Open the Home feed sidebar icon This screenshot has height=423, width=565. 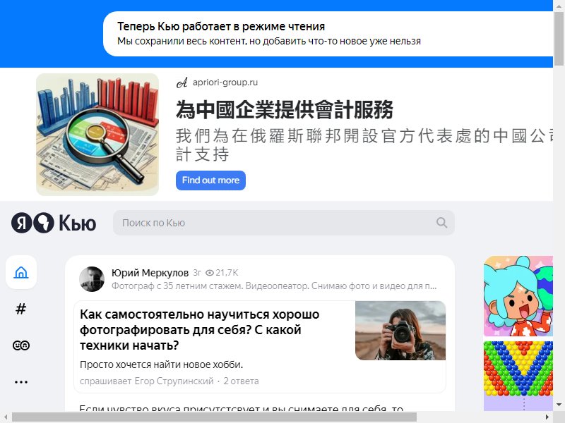[x=21, y=272]
